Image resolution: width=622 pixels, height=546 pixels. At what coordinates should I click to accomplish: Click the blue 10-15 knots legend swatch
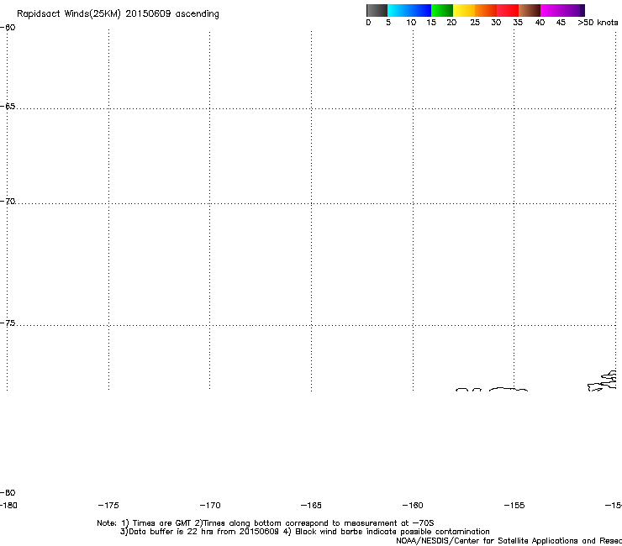(x=420, y=10)
